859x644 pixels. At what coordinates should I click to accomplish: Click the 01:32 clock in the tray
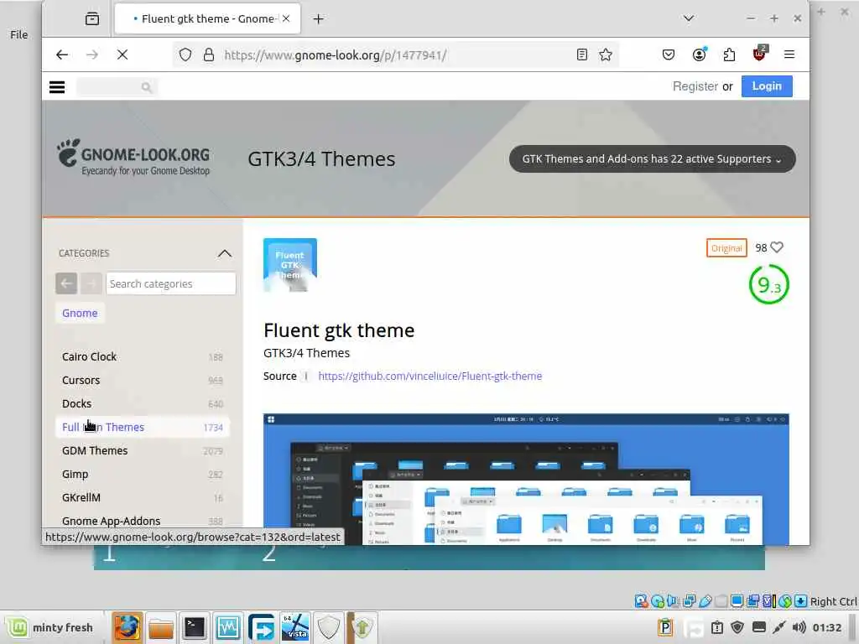point(826,627)
